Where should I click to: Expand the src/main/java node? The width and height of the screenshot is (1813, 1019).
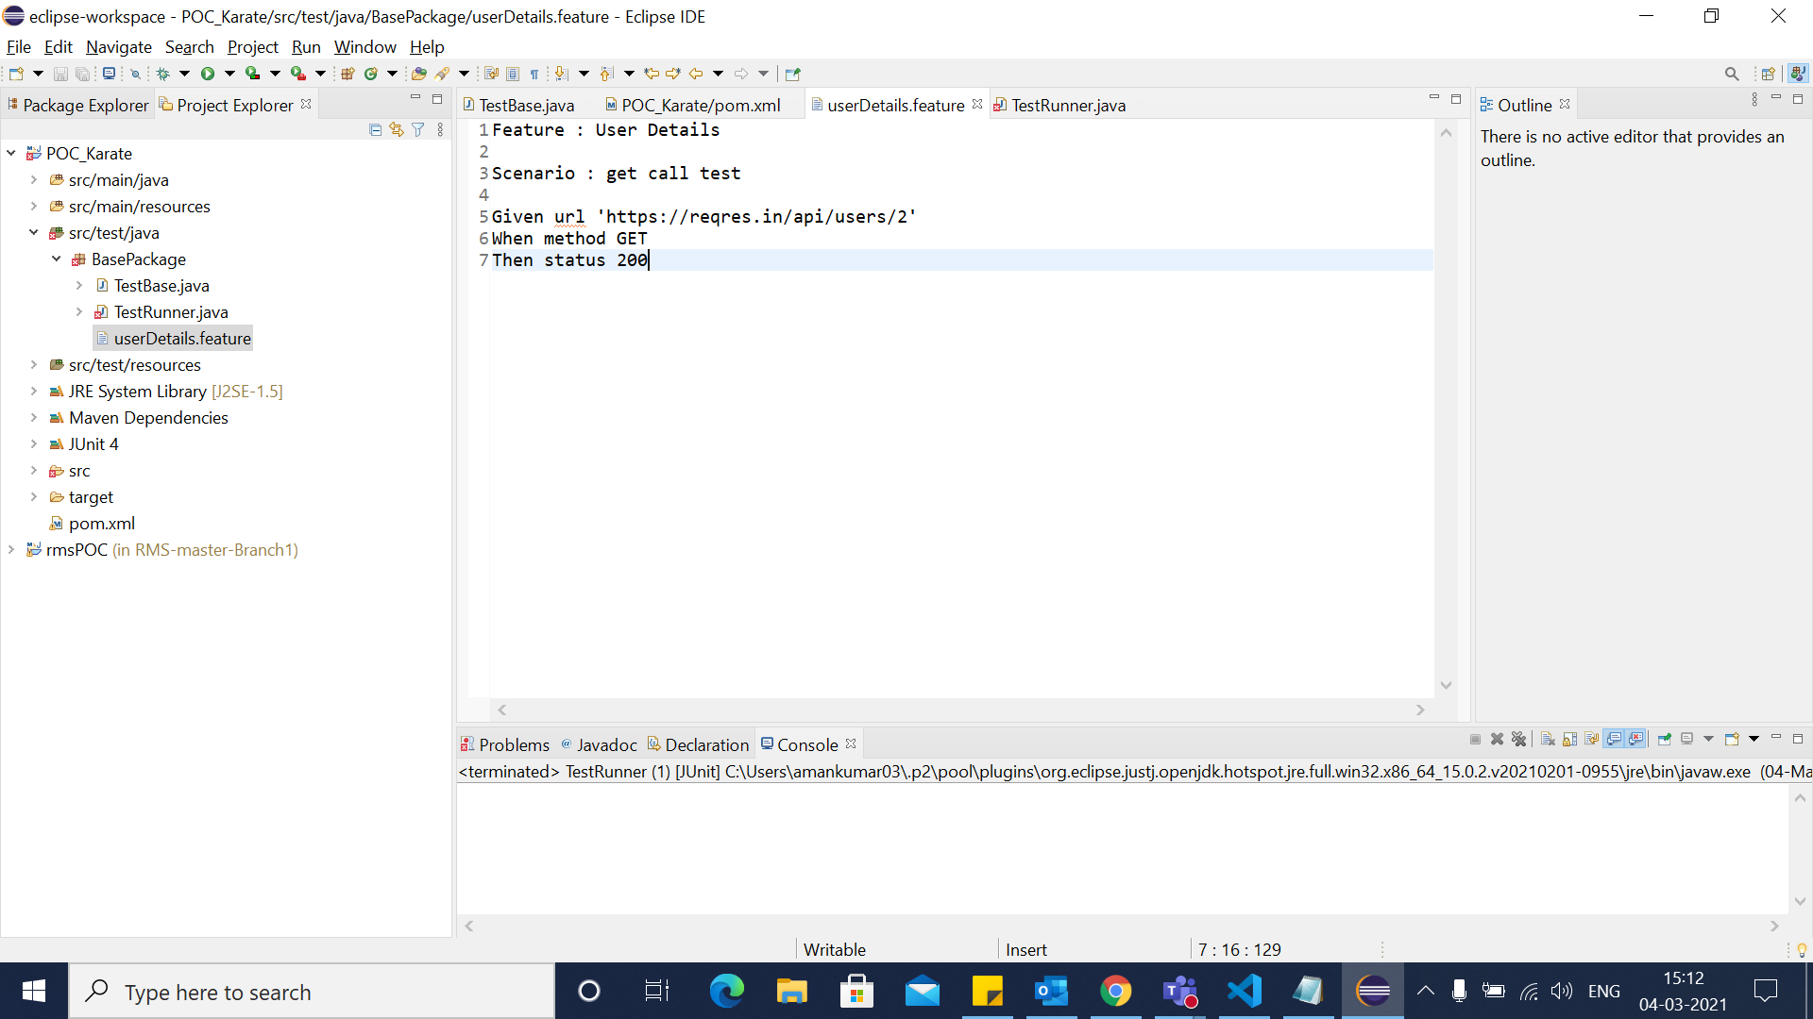pos(34,179)
